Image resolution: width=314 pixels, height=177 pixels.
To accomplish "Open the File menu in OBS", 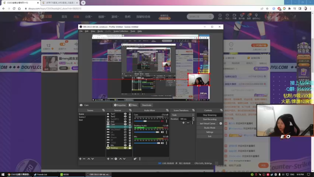I will click(x=81, y=31).
